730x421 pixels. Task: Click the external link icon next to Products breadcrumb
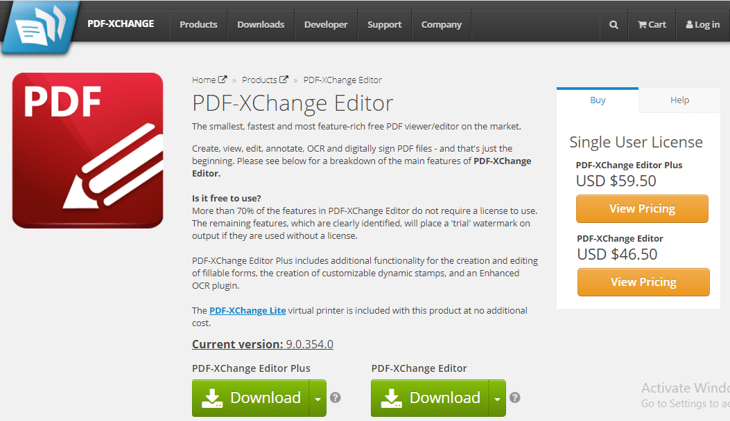(x=286, y=79)
